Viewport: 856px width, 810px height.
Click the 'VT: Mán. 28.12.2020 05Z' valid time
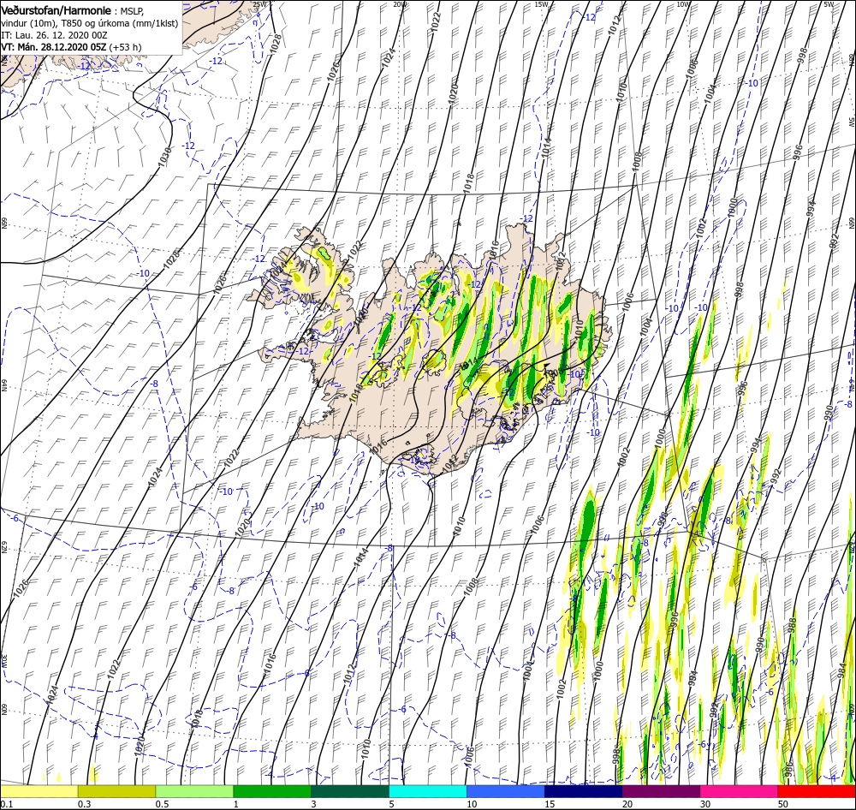(53, 47)
